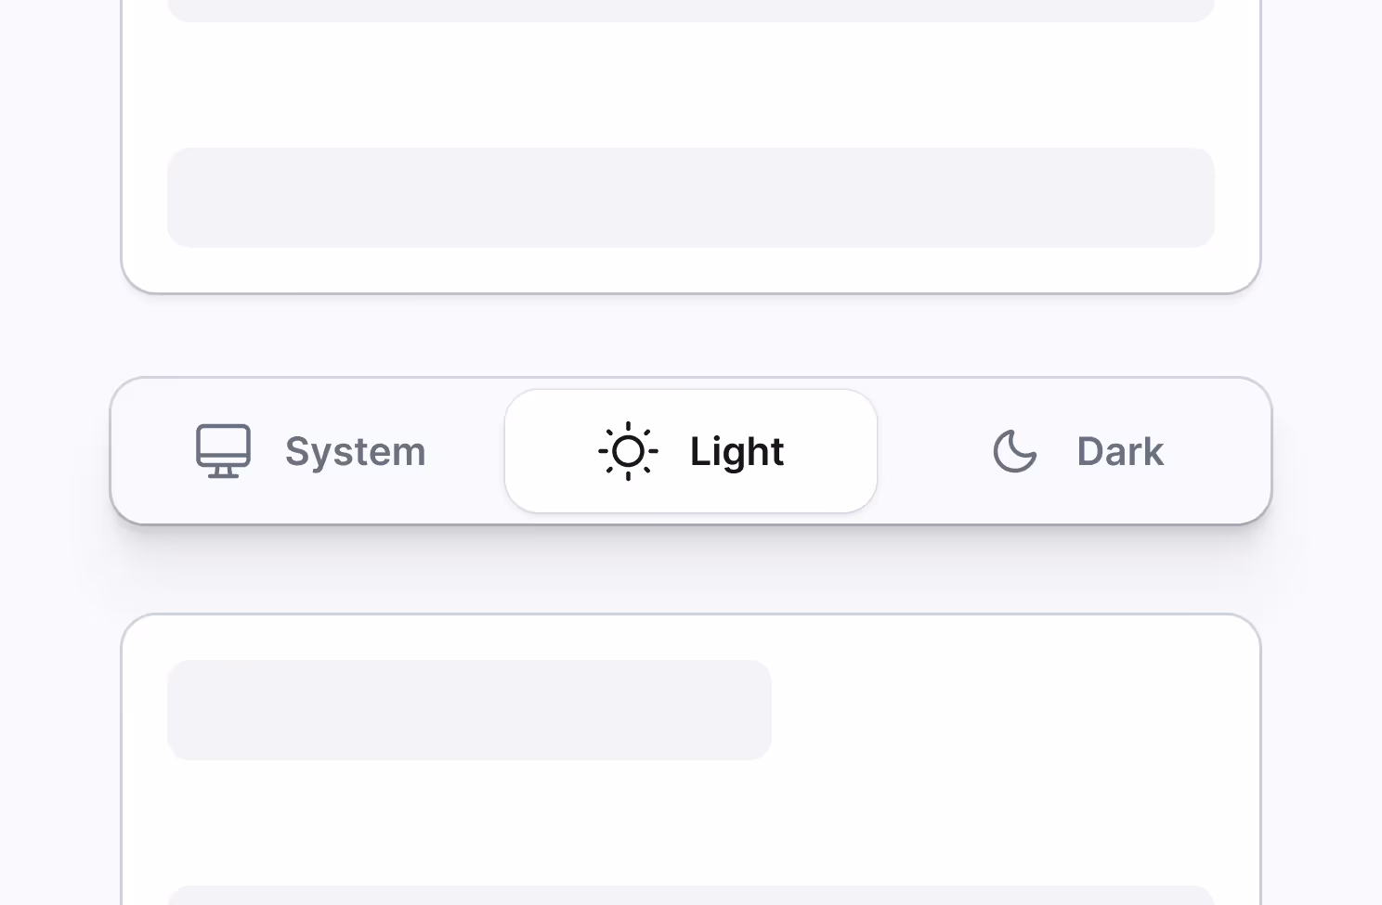Image resolution: width=1382 pixels, height=905 pixels.
Task: Click the "Light" text label
Action: 737,452
